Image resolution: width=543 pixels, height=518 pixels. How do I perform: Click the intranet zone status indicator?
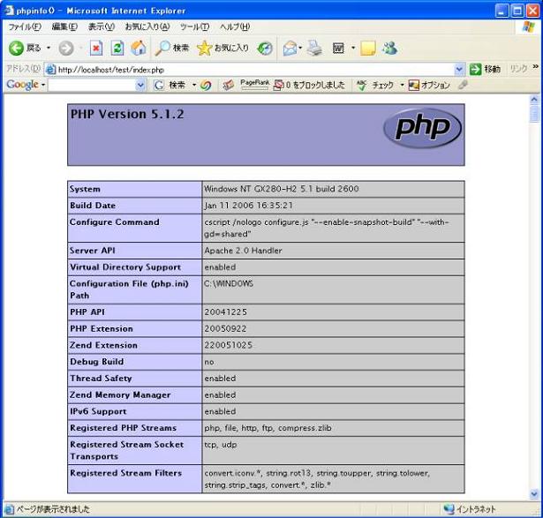[x=469, y=509]
